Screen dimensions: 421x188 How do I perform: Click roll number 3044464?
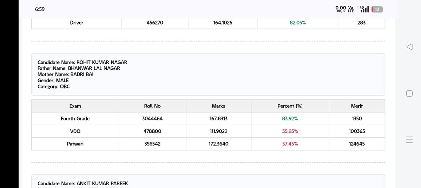click(152, 119)
